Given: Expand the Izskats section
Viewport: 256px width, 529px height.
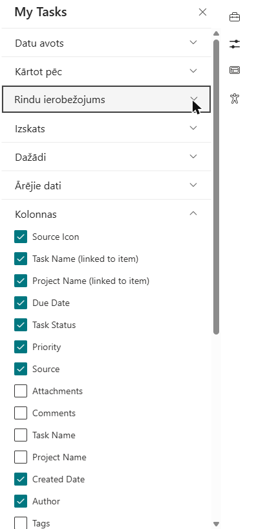Looking at the screenshot, I should pyautogui.click(x=106, y=128).
